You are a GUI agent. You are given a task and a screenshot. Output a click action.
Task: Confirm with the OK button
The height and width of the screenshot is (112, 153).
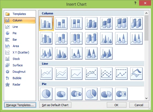point(116,105)
